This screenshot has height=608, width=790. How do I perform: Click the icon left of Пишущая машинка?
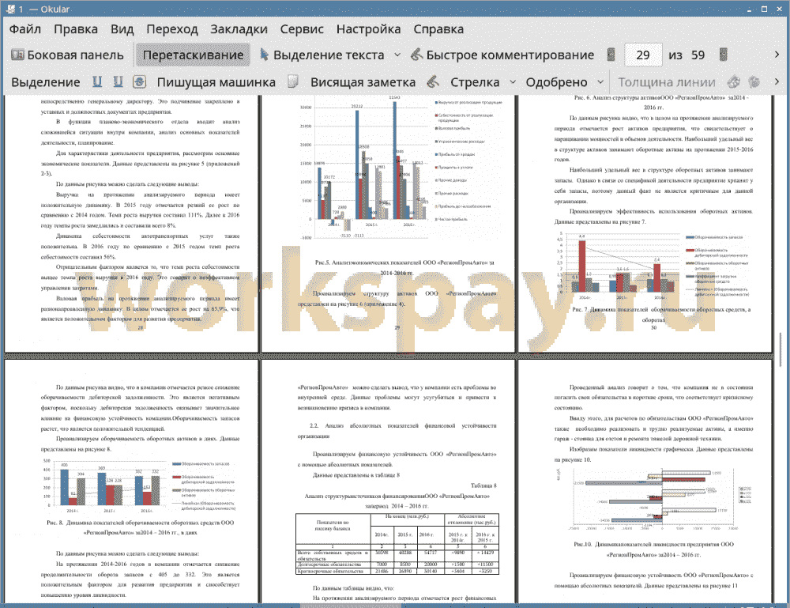139,81
